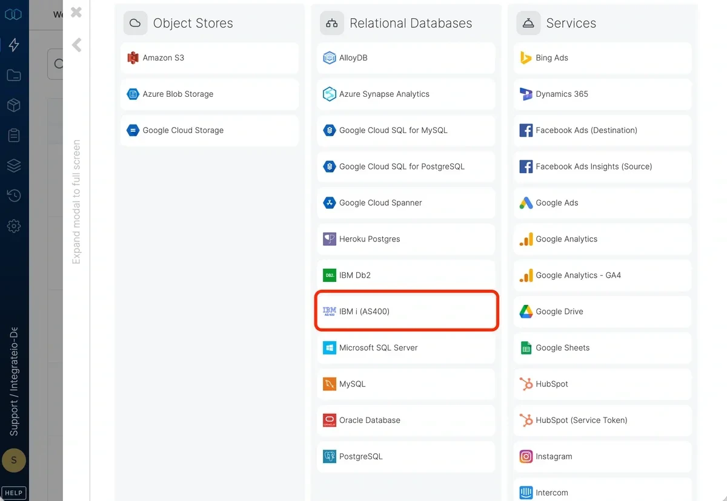Click the IBM Db2 green icon
The width and height of the screenshot is (727, 501).
click(329, 275)
